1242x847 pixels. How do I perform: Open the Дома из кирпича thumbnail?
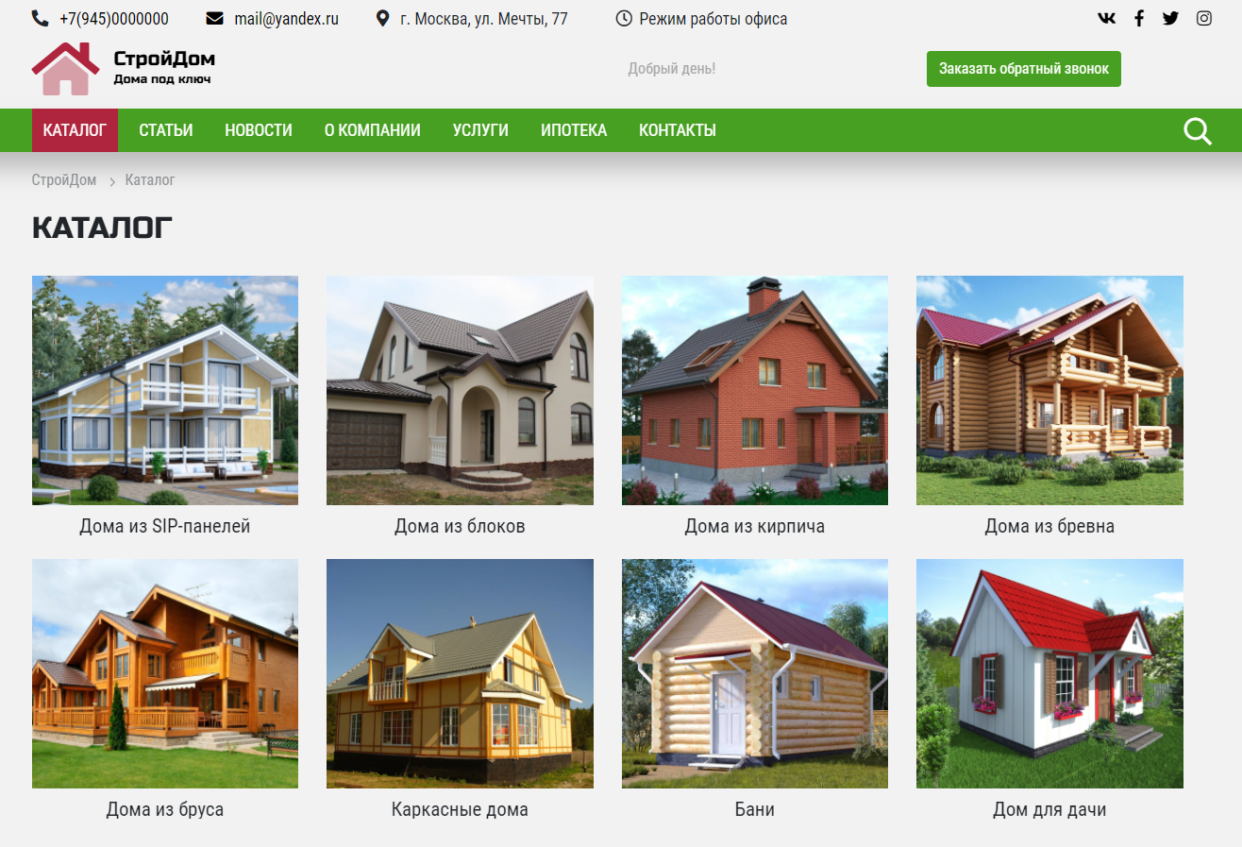pyautogui.click(x=754, y=390)
